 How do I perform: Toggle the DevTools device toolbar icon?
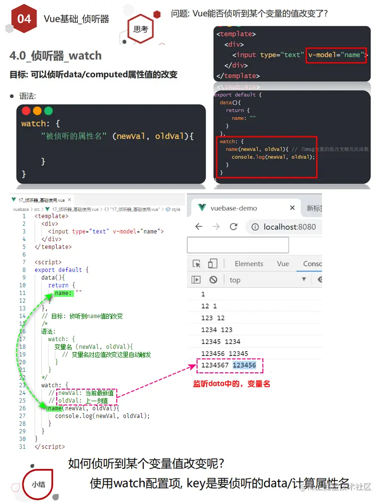[x=212, y=264]
